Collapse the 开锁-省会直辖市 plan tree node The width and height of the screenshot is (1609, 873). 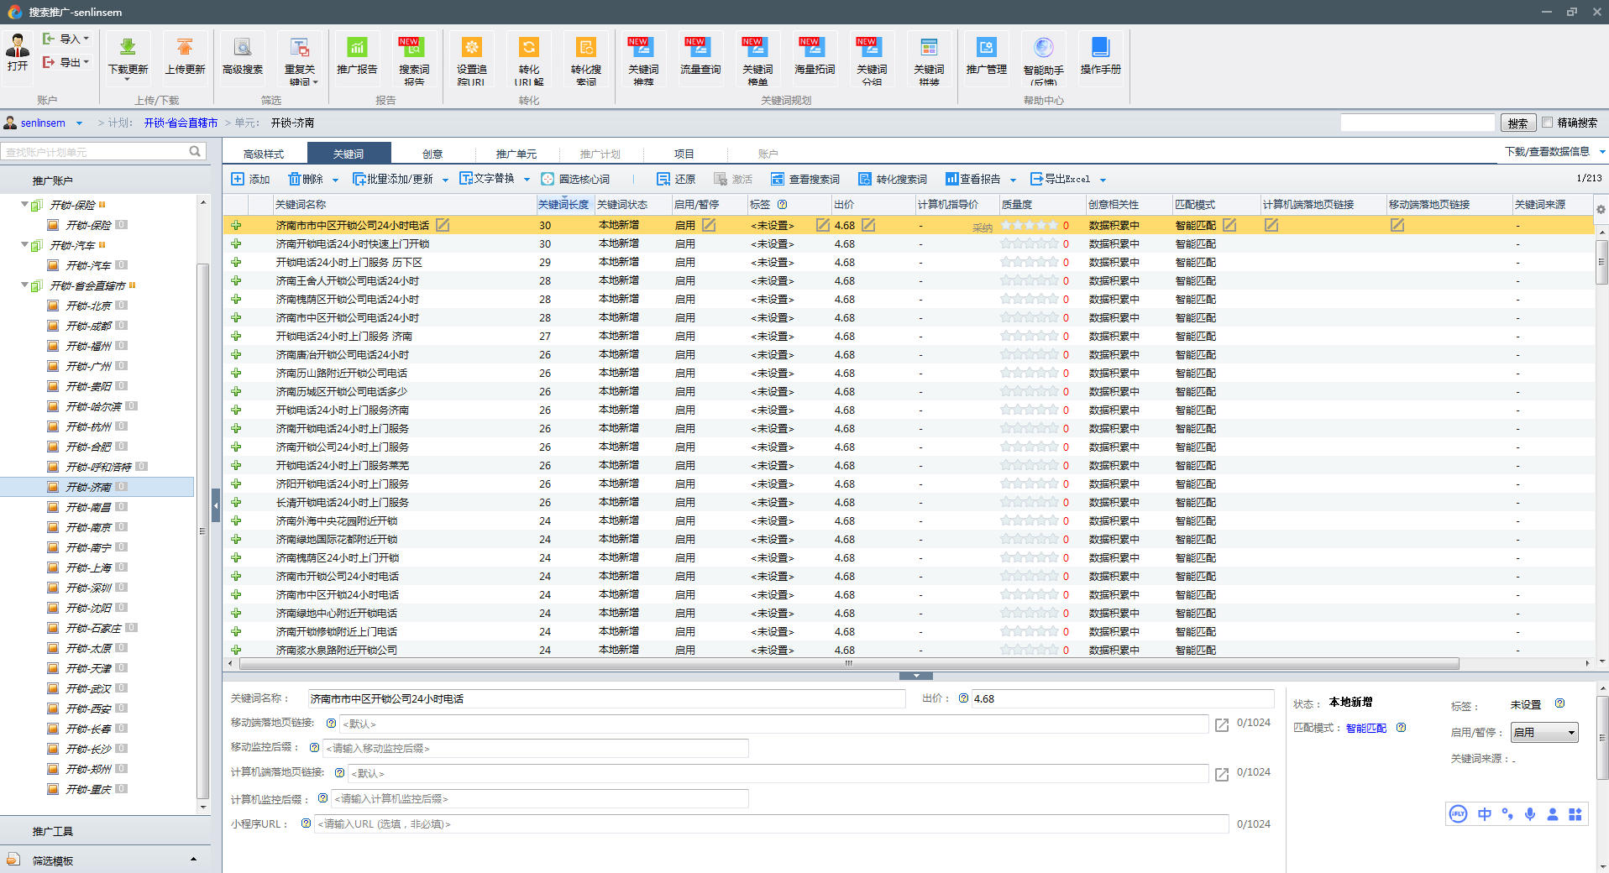pos(24,285)
